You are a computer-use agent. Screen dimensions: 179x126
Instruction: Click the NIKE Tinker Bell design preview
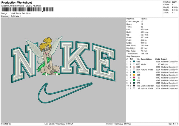pos(63,70)
